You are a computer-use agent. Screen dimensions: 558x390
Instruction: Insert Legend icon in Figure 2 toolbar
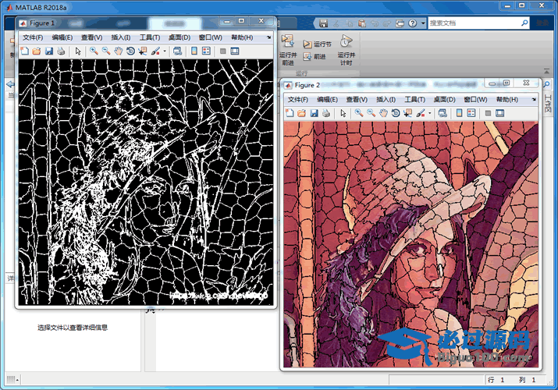[471, 113]
